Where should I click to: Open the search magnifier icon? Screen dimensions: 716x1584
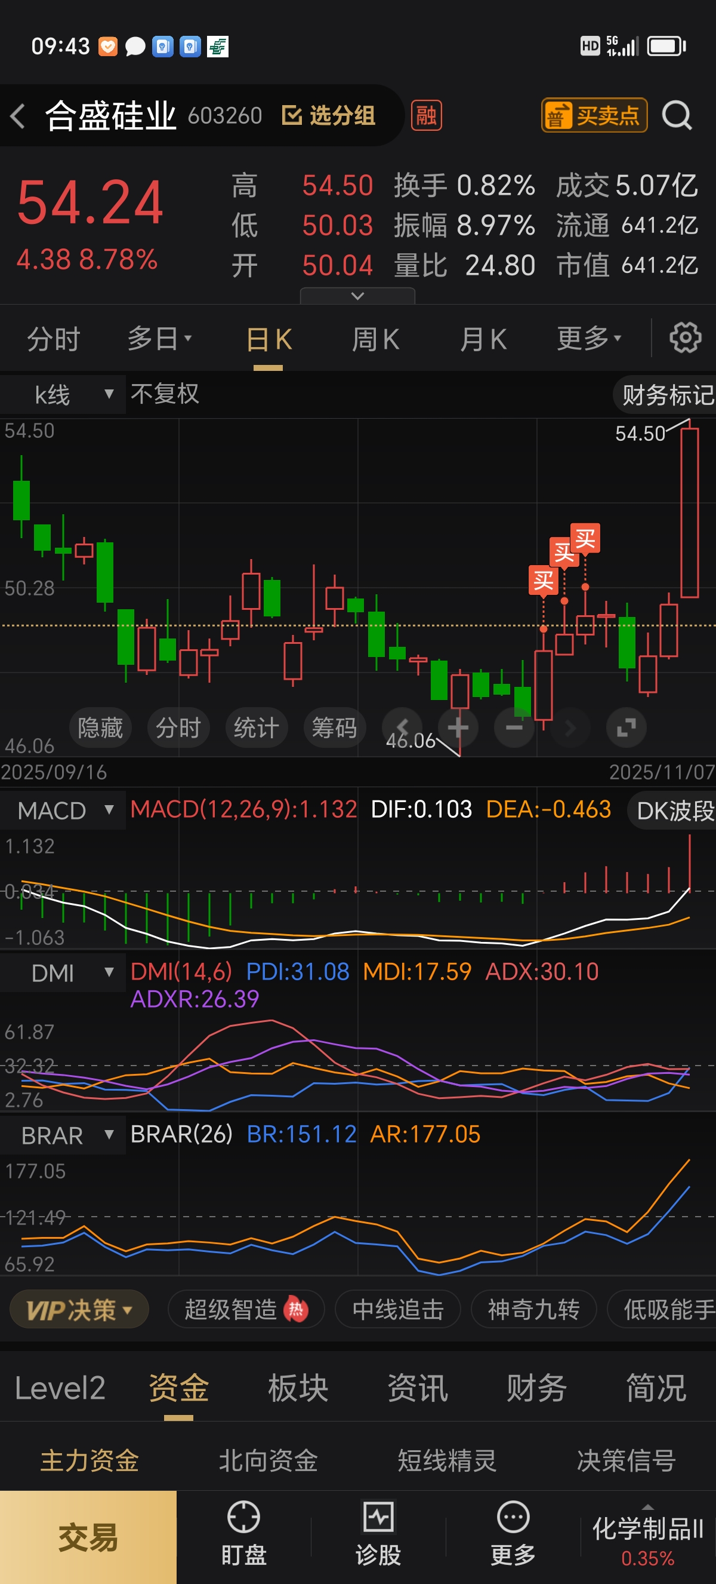point(677,116)
